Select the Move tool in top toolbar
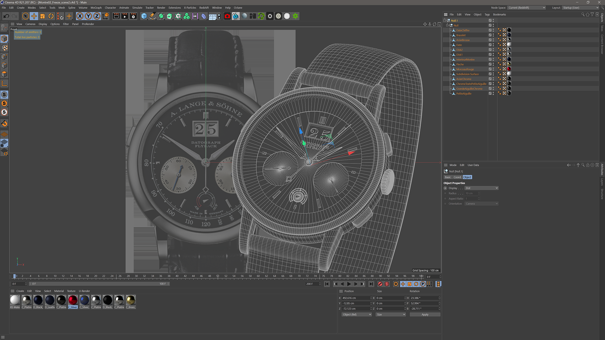 (x=34, y=16)
